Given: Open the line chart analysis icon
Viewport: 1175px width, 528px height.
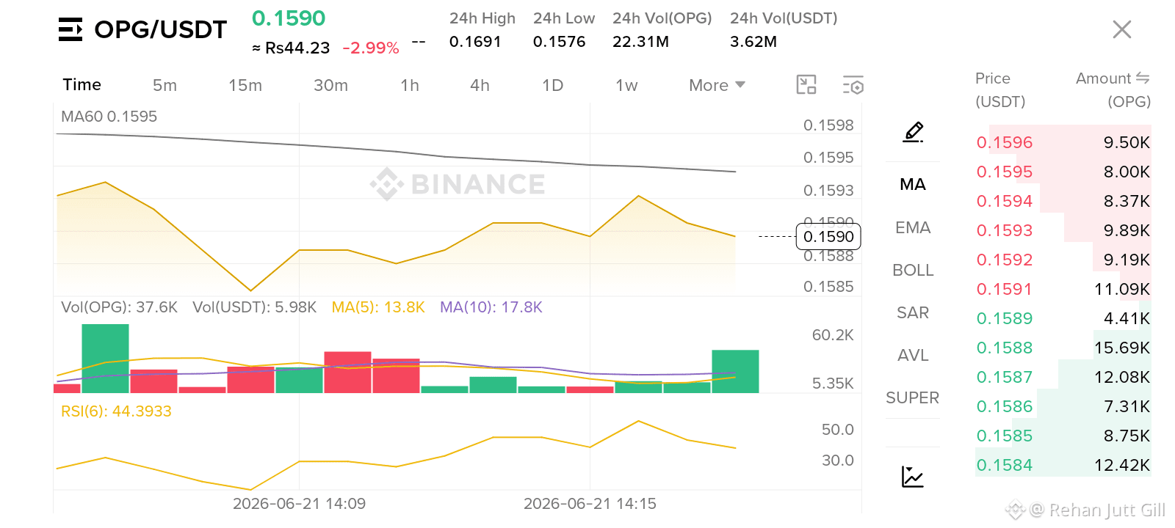Looking at the screenshot, I should click(913, 477).
